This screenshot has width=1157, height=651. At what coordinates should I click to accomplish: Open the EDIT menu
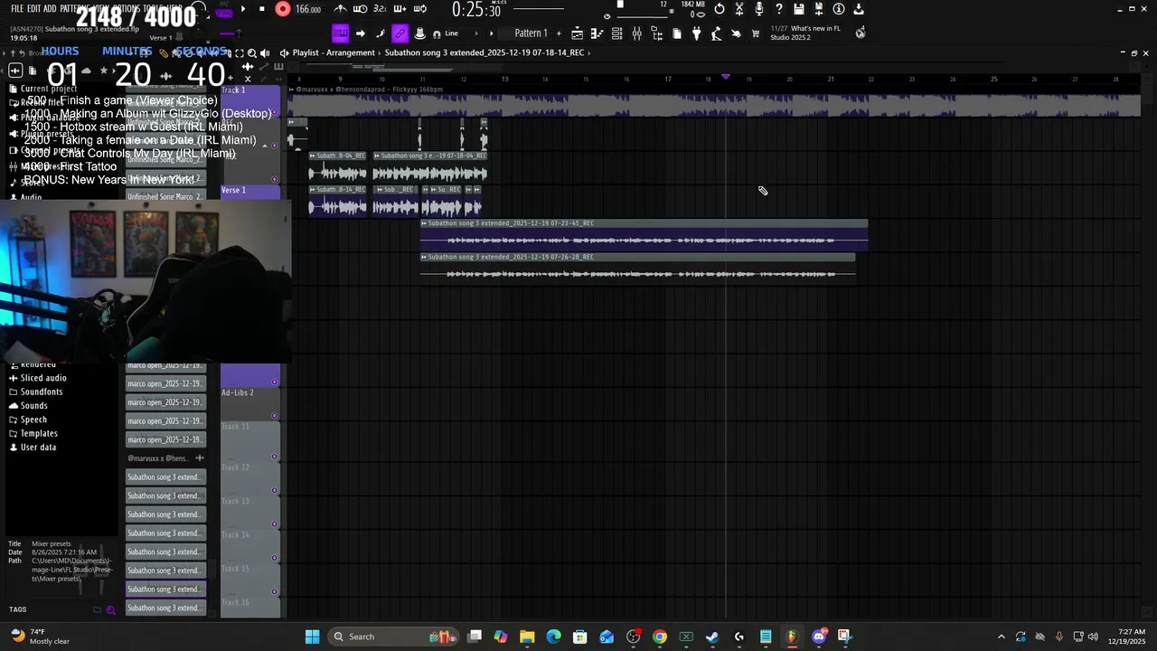(34, 8)
